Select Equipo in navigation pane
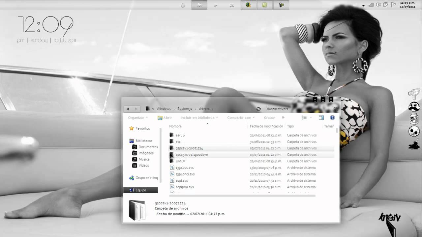Viewport: 422px width, 237px height. [141, 190]
